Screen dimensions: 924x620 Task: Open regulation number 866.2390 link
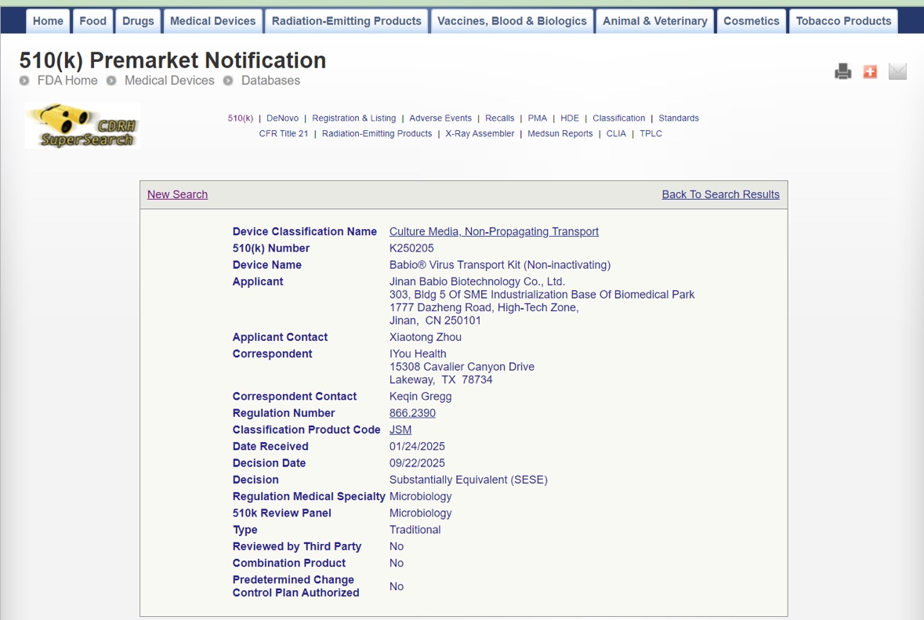coord(412,413)
